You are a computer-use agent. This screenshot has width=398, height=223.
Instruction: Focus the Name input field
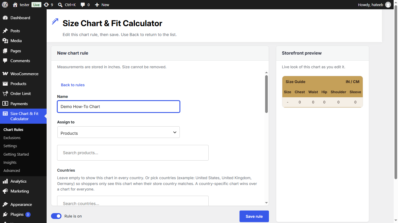tap(119, 107)
